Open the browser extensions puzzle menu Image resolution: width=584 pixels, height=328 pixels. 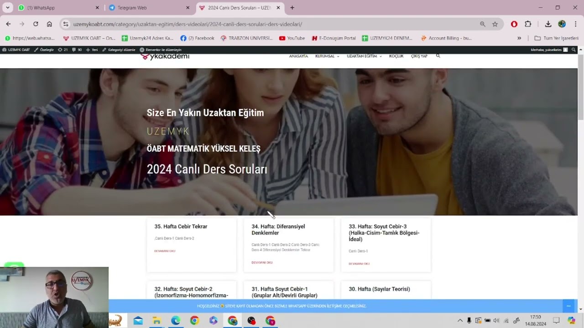[528, 24]
